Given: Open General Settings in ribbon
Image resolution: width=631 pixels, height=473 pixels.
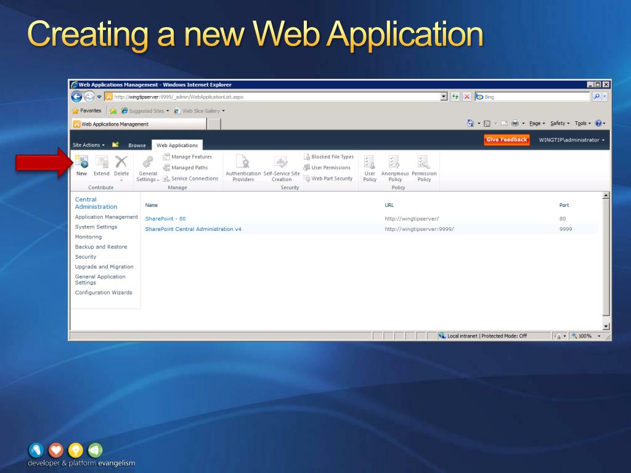Looking at the screenshot, I should point(148,169).
